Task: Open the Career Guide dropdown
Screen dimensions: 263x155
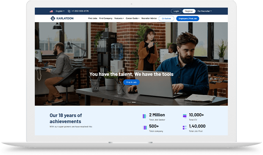Action: tap(133, 18)
